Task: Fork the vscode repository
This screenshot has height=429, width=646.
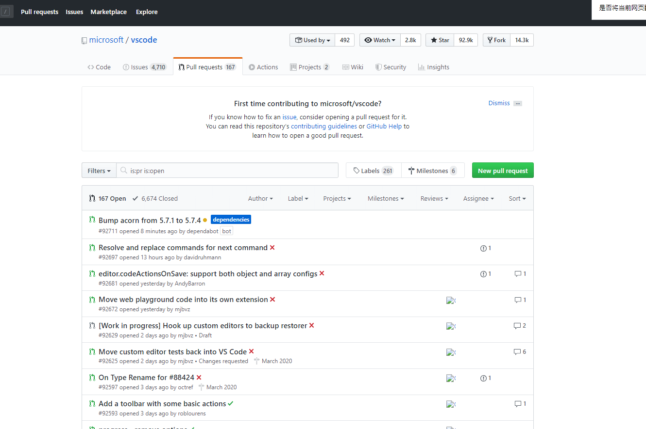Action: tap(496, 40)
